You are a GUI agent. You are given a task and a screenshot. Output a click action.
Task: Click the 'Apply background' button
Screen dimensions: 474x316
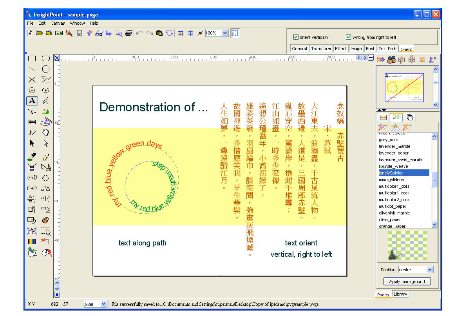click(407, 281)
